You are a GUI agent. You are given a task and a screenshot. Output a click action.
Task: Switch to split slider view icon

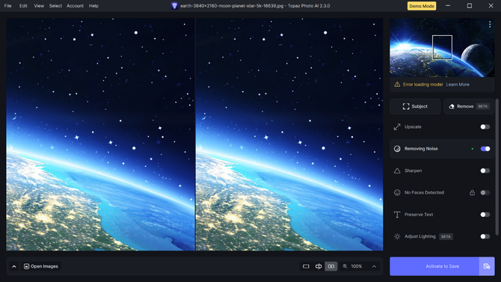[x=319, y=266]
